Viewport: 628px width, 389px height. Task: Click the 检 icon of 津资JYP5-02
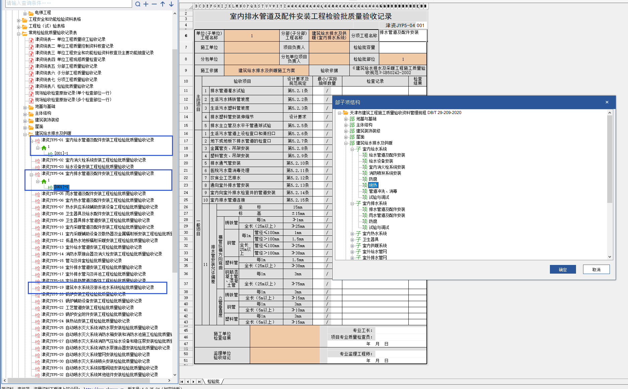tap(38, 161)
